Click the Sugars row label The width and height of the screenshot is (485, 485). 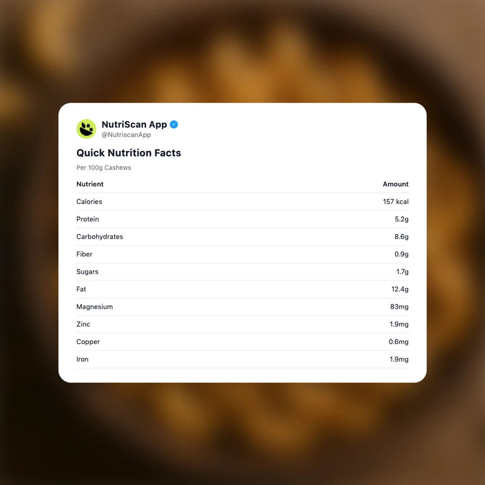tap(87, 272)
